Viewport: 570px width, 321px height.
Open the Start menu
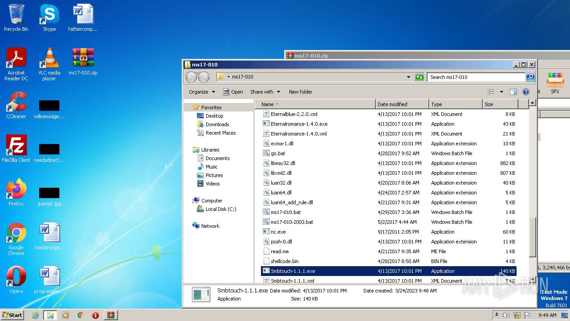(x=12, y=315)
